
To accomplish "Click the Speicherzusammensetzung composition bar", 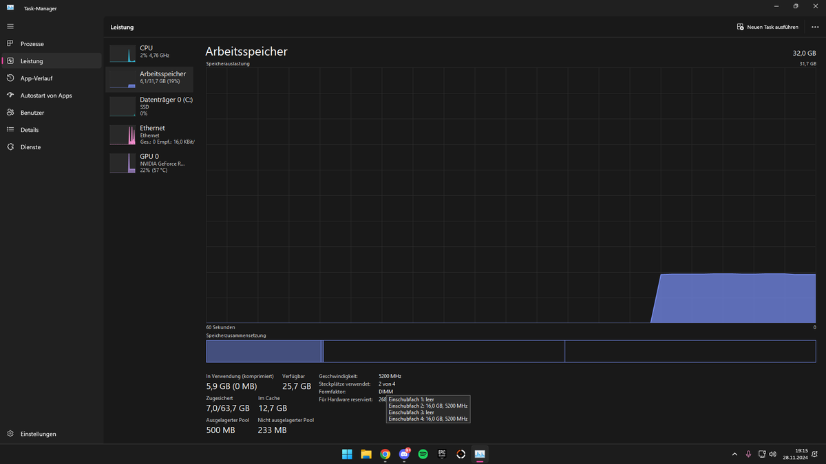I will 511,351.
